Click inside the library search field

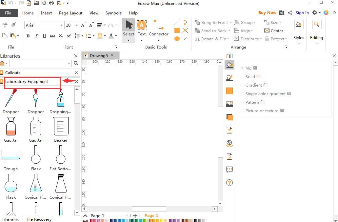click(39, 63)
